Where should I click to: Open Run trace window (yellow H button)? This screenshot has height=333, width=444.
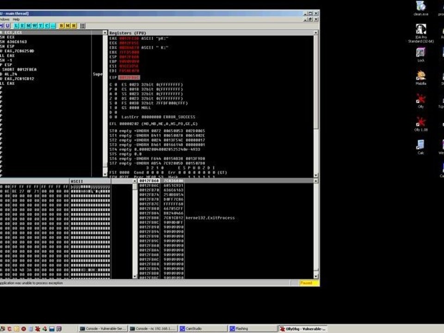[74, 26]
